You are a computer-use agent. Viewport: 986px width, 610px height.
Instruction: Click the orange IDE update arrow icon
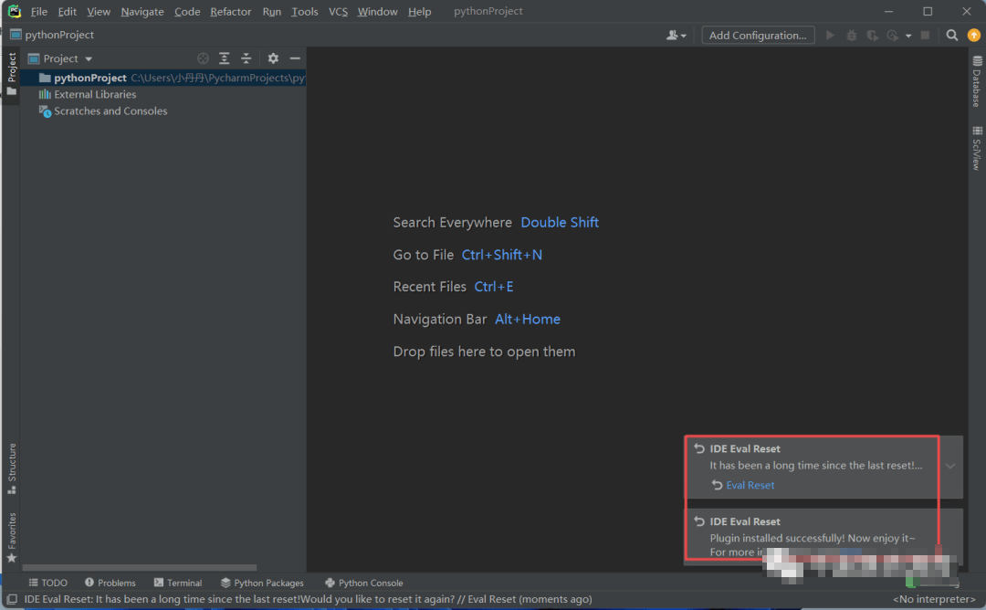click(x=973, y=36)
